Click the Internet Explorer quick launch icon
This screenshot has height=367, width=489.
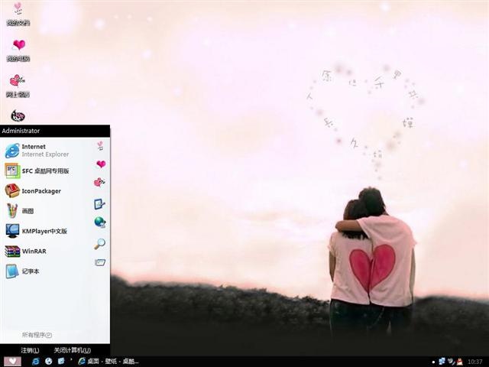[x=36, y=361]
